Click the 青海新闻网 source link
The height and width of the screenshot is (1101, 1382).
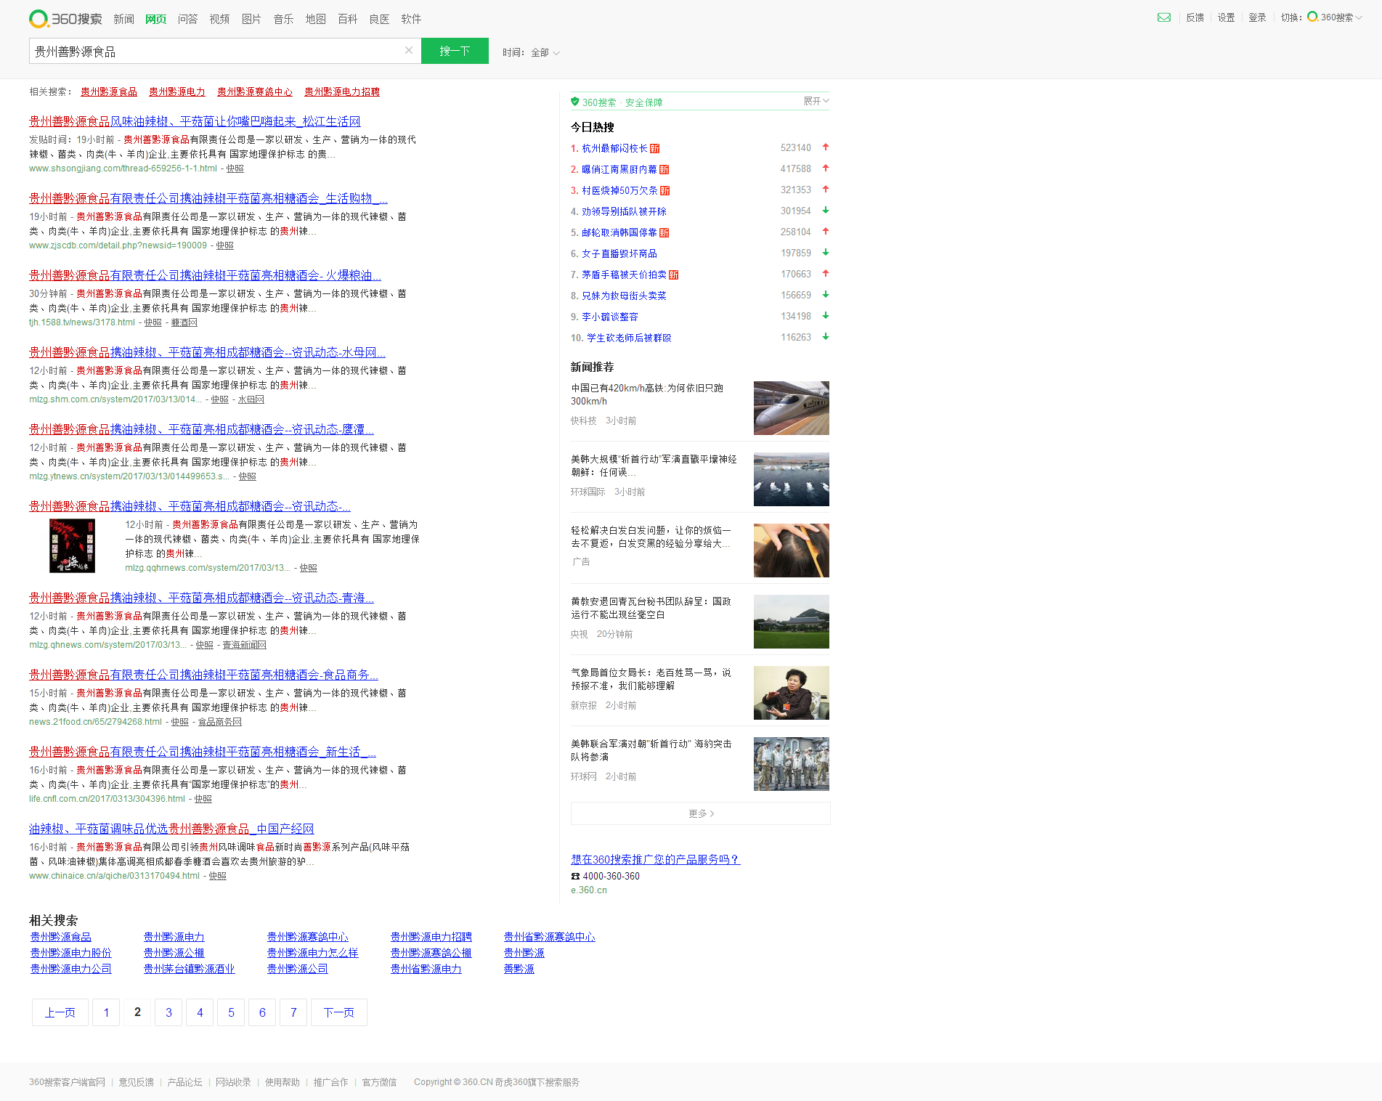click(245, 645)
